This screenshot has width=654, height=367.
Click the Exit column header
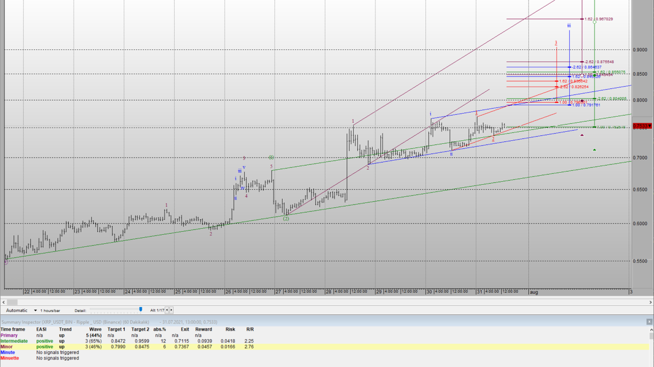click(185, 329)
